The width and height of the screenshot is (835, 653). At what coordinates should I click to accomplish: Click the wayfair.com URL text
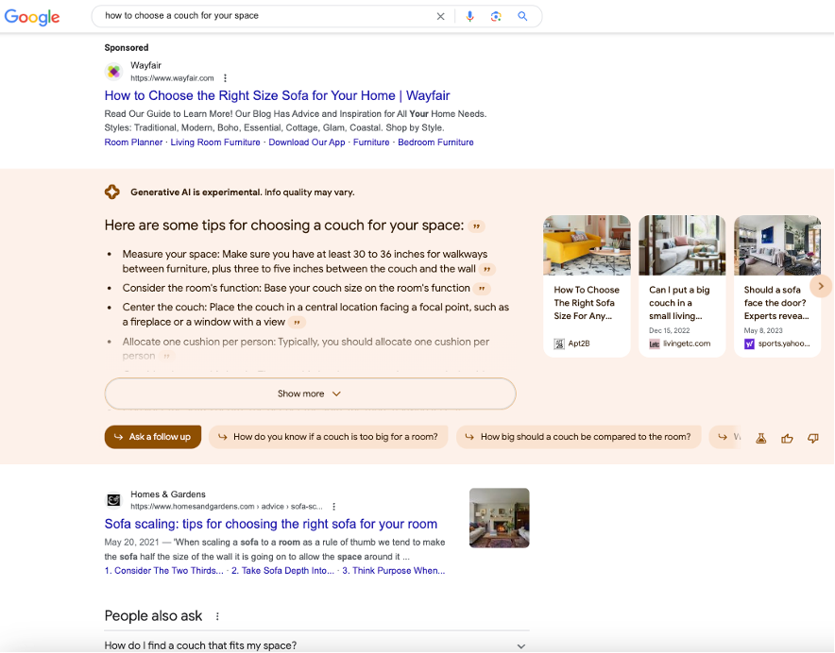click(x=172, y=78)
